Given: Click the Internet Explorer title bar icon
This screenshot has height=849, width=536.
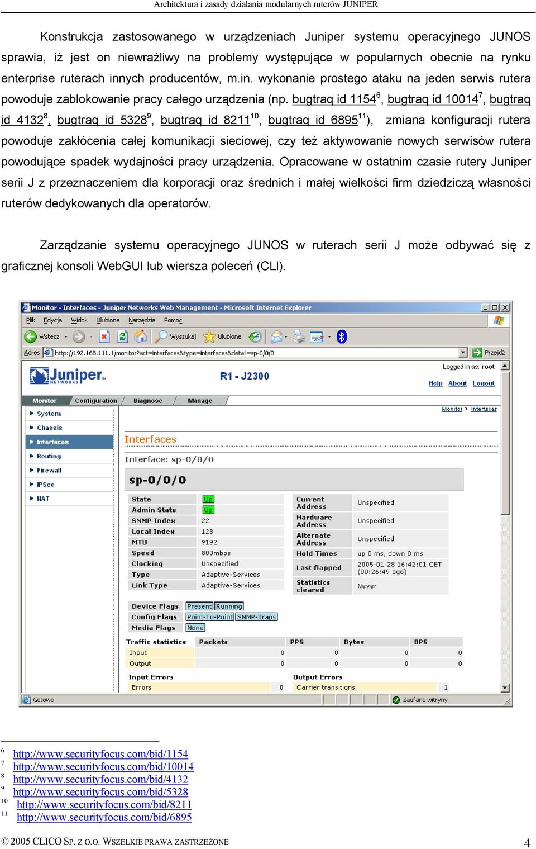Looking at the screenshot, I should point(26,307).
